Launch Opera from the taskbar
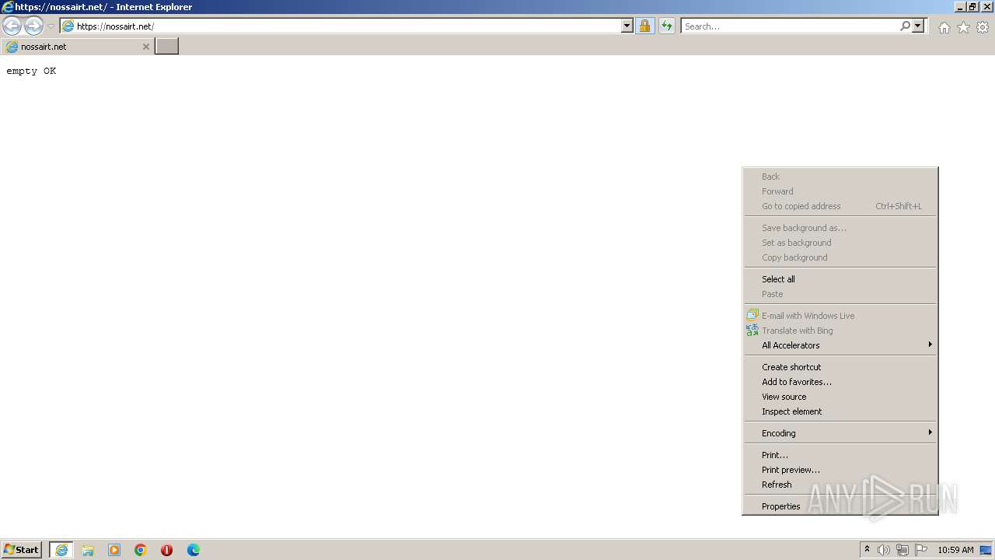 coord(166,550)
